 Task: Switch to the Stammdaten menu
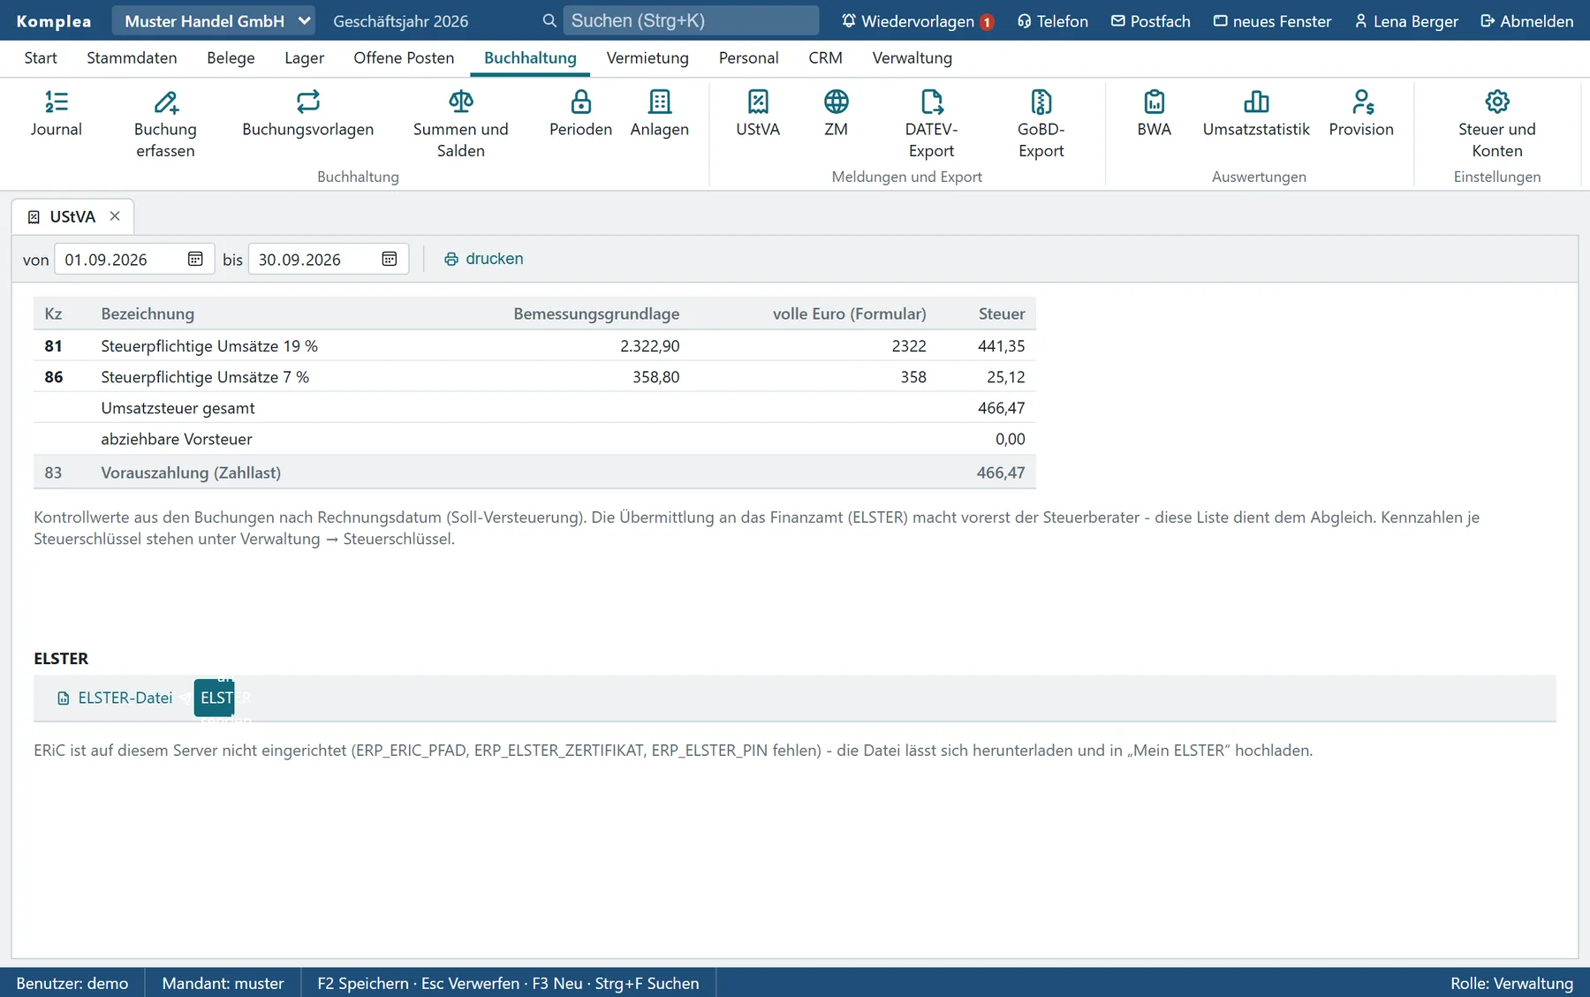click(132, 58)
